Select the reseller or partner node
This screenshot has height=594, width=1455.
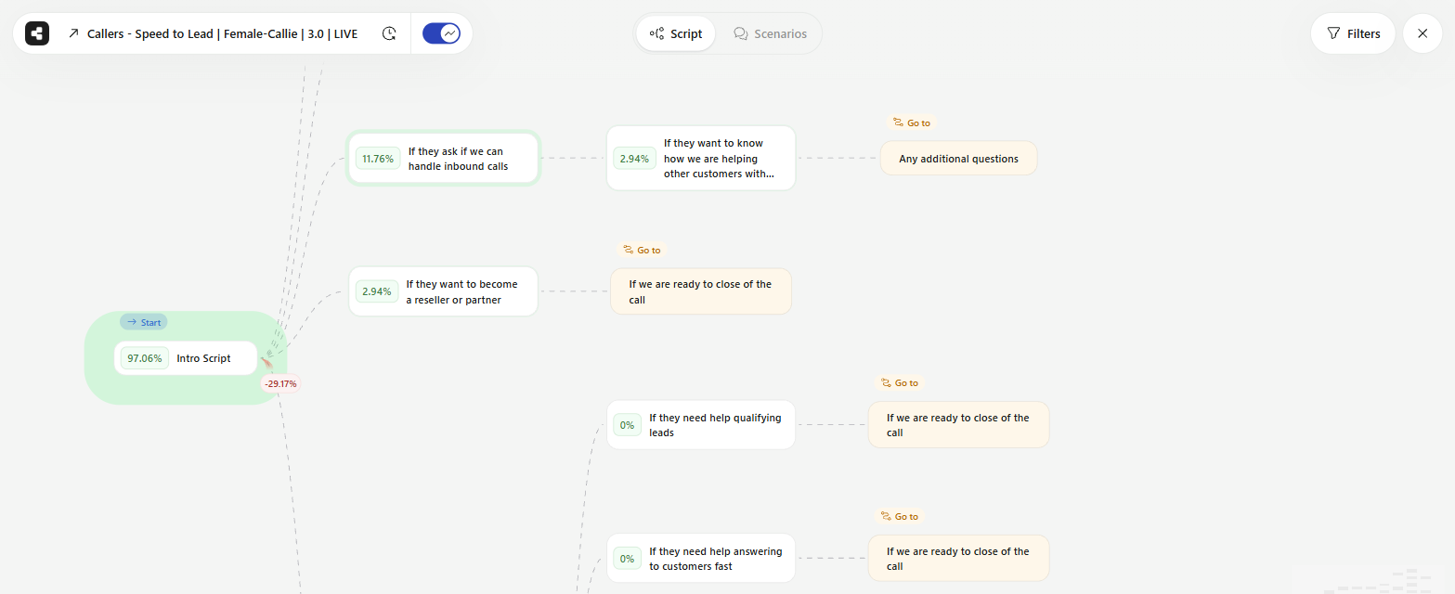[x=444, y=291]
